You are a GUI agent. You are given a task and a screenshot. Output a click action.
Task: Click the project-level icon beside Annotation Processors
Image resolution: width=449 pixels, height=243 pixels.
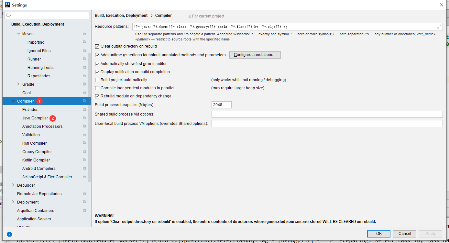[x=84, y=126]
